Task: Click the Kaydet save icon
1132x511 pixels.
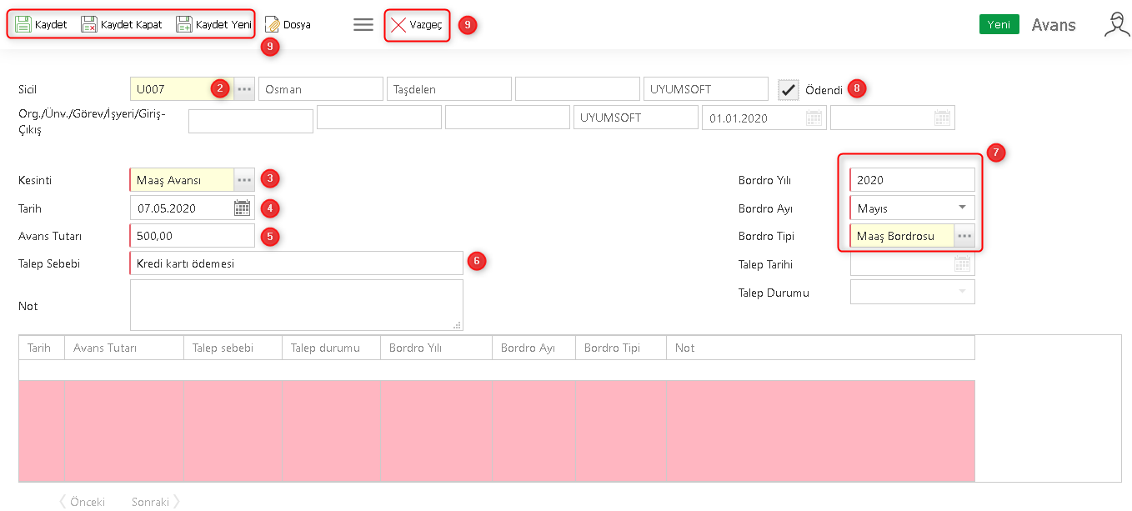Action: pos(23,24)
